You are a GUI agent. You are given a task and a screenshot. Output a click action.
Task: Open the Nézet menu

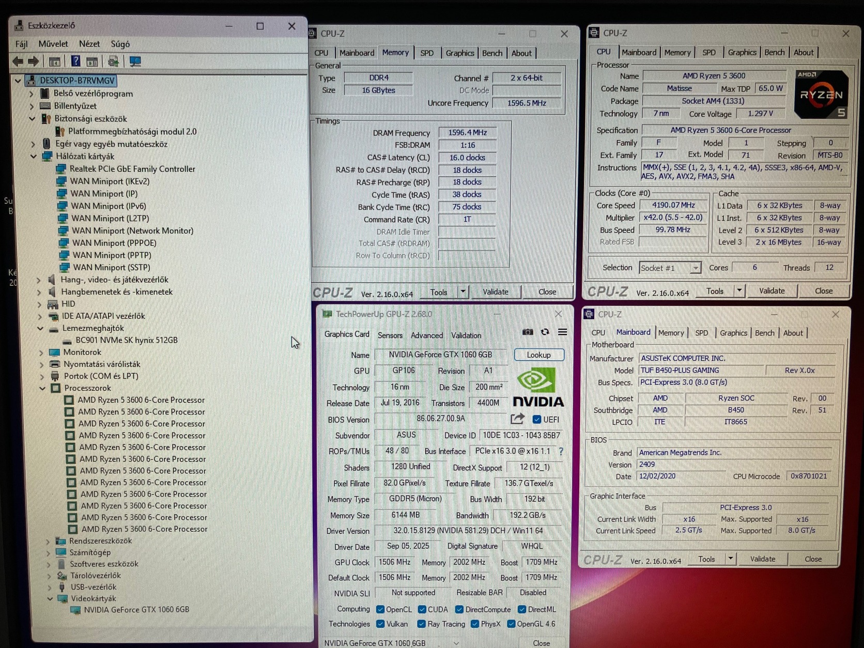(x=89, y=44)
